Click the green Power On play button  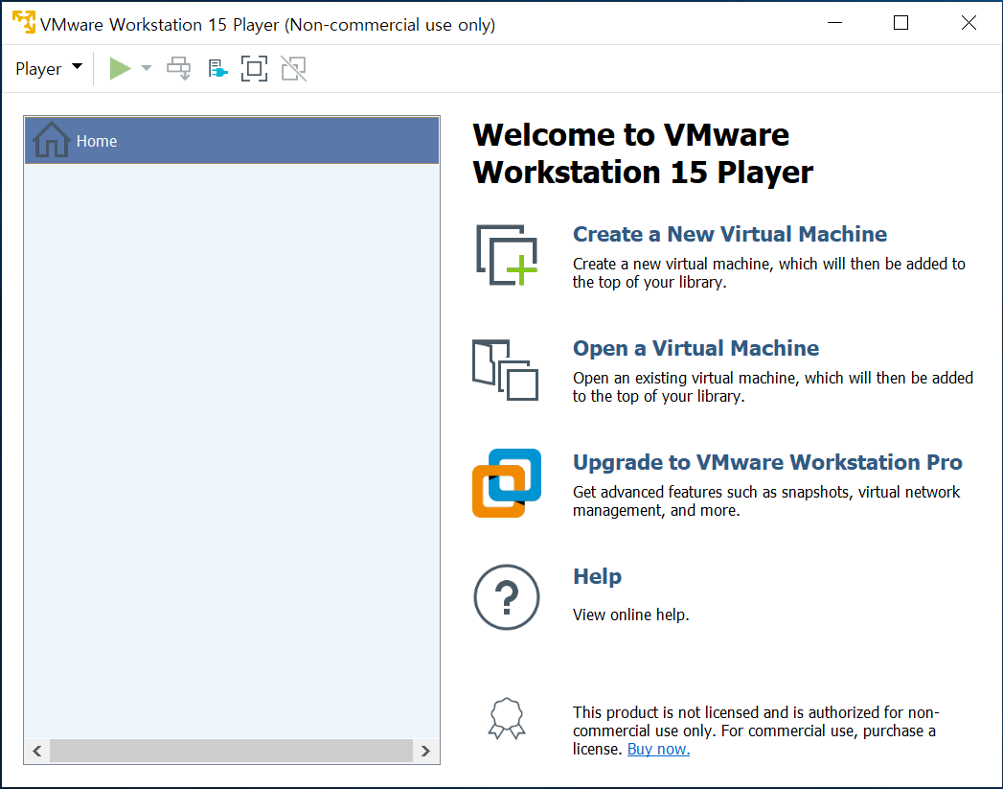pyautogui.click(x=120, y=68)
